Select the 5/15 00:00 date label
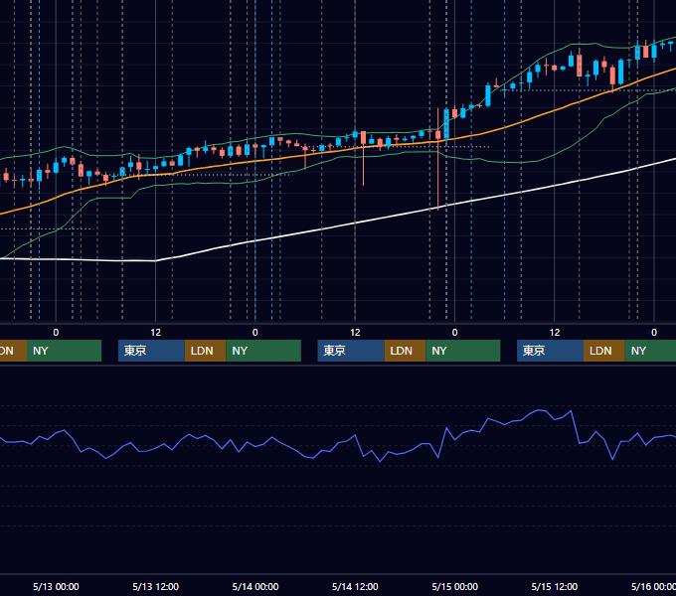This screenshot has width=676, height=596. (x=455, y=586)
